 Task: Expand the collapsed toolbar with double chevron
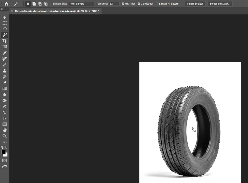(x=2, y=9)
